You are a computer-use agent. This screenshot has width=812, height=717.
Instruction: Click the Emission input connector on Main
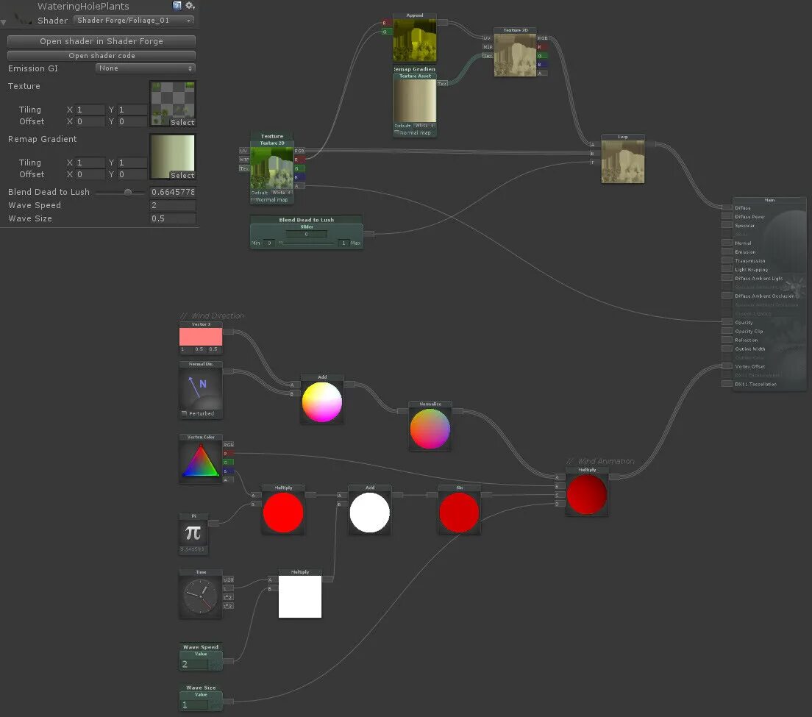pyautogui.click(x=727, y=252)
